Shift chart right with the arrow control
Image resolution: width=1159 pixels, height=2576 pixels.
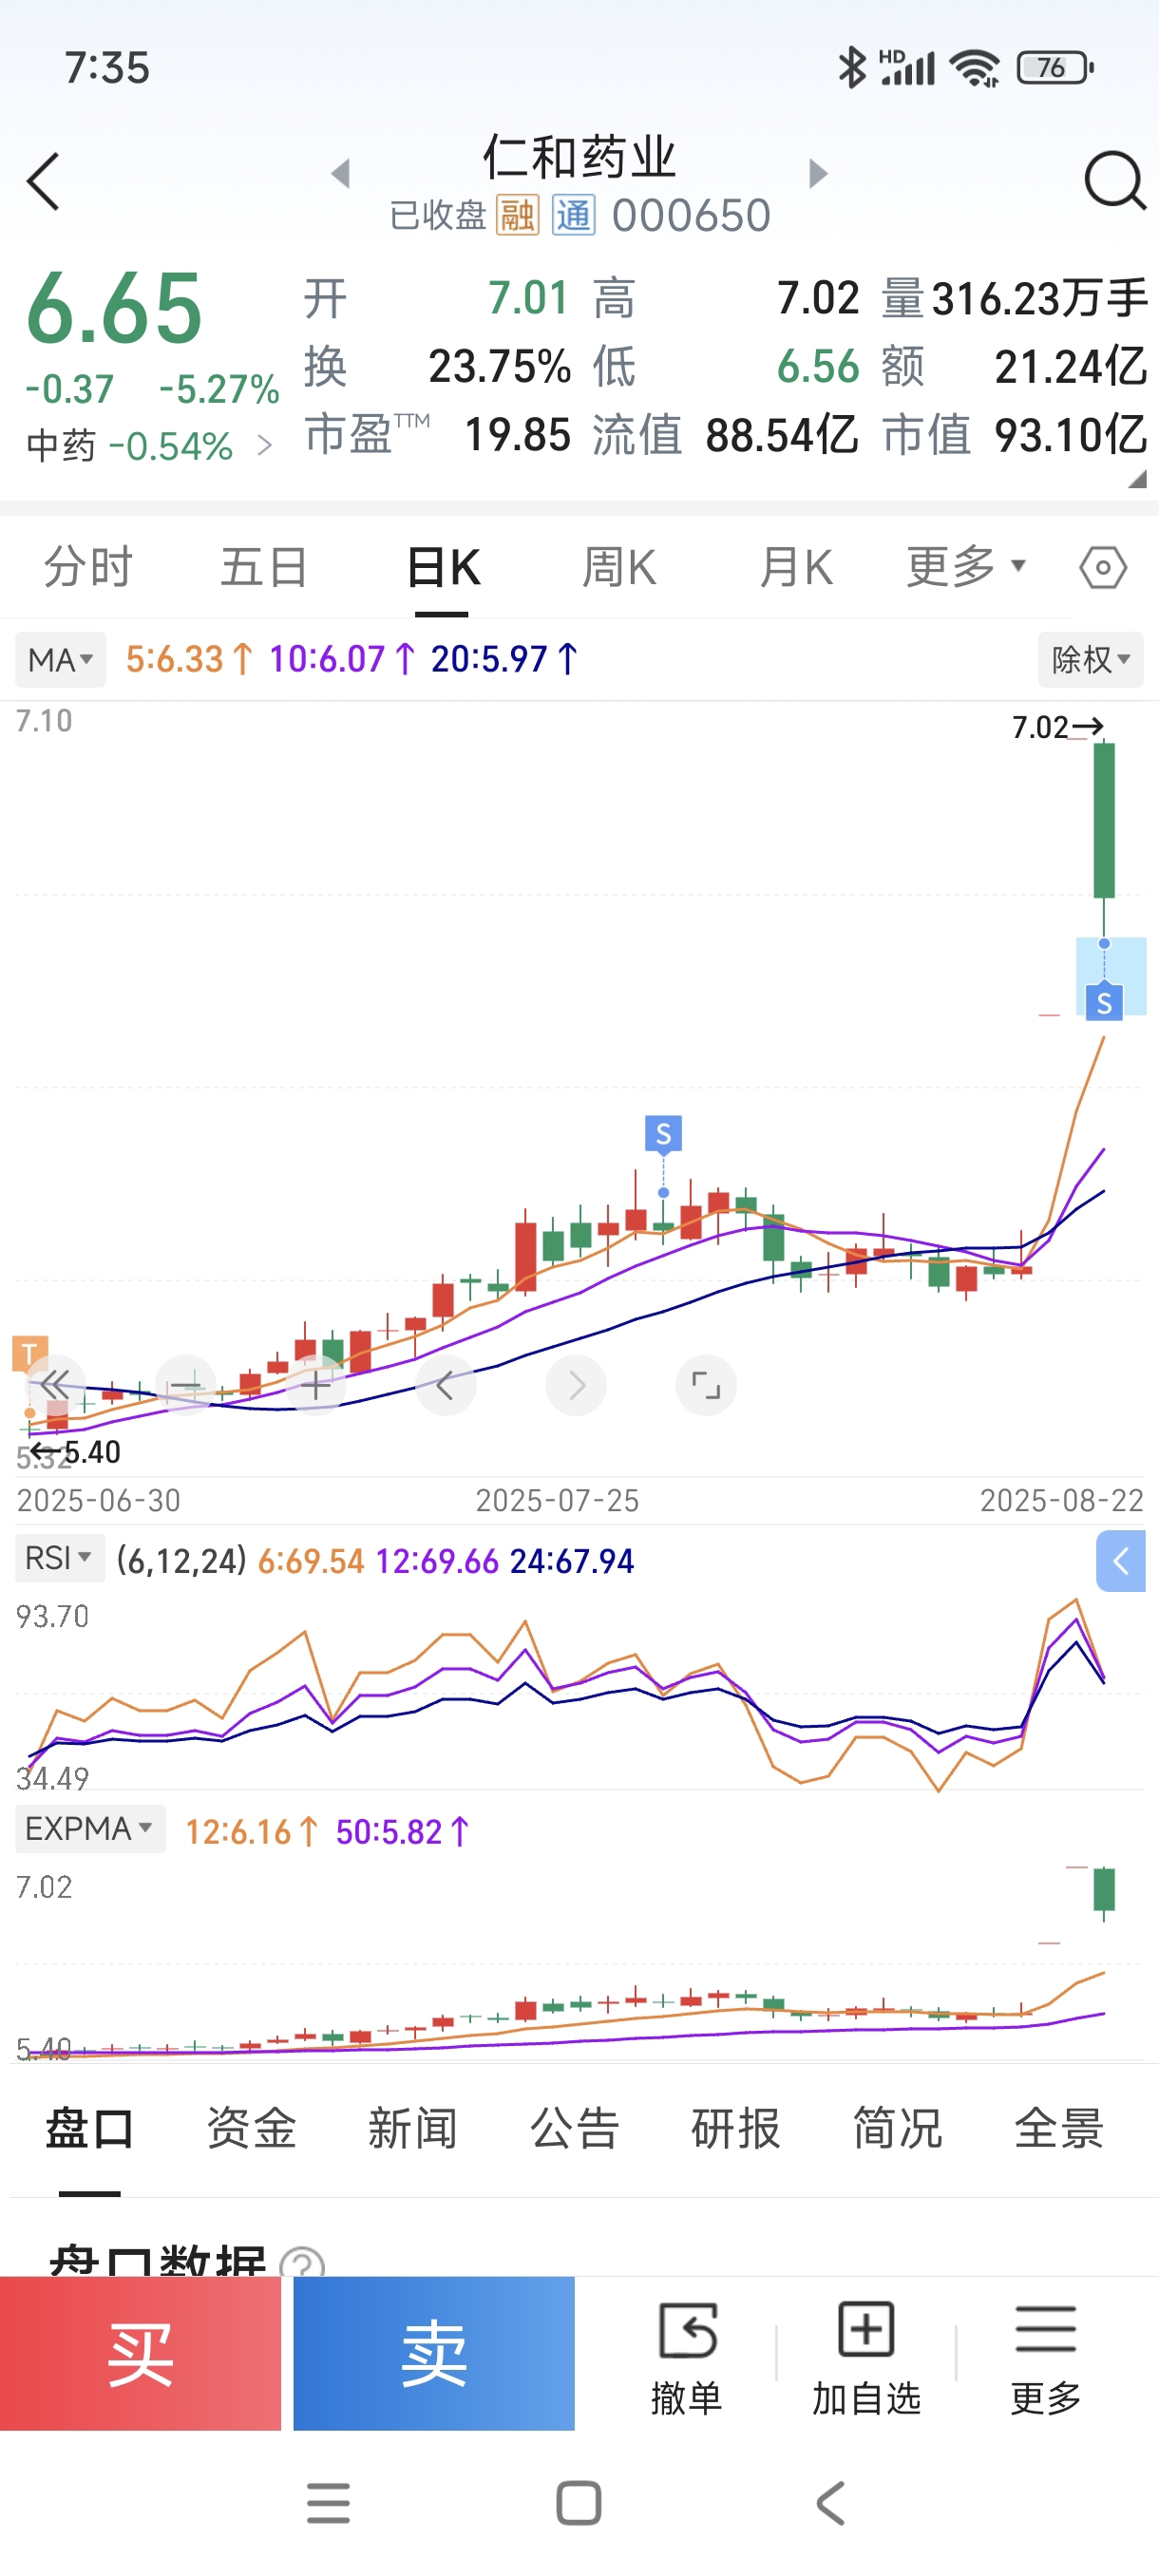[576, 1385]
